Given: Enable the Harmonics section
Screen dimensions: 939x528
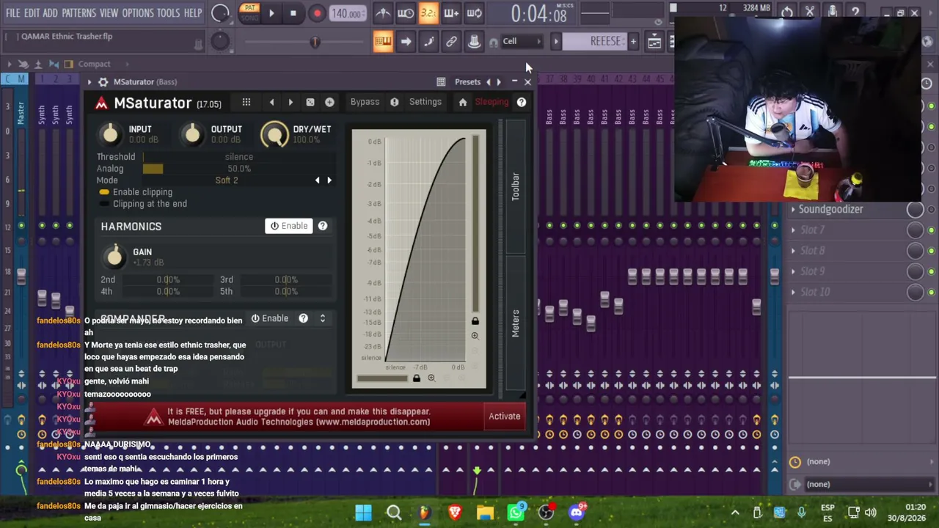Looking at the screenshot, I should (x=289, y=226).
